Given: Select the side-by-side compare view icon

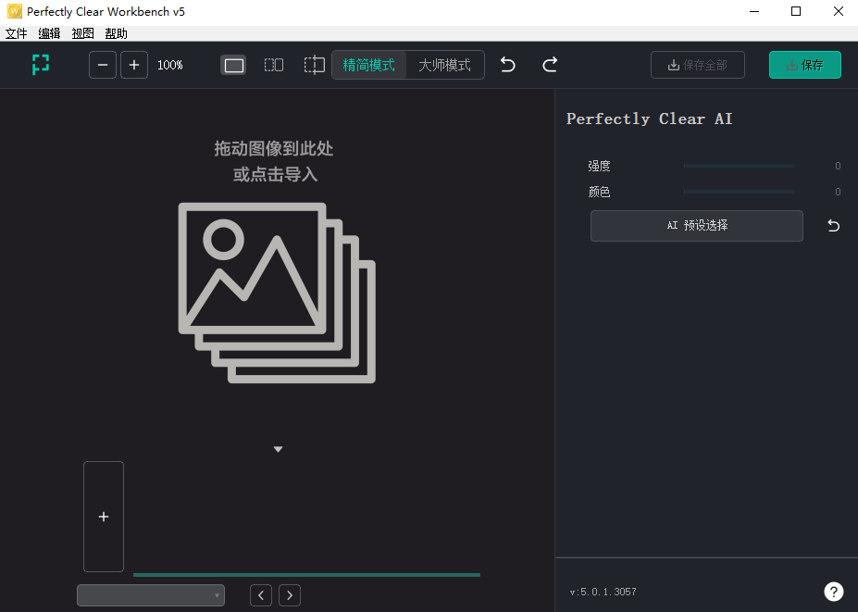Looking at the screenshot, I should coord(274,65).
